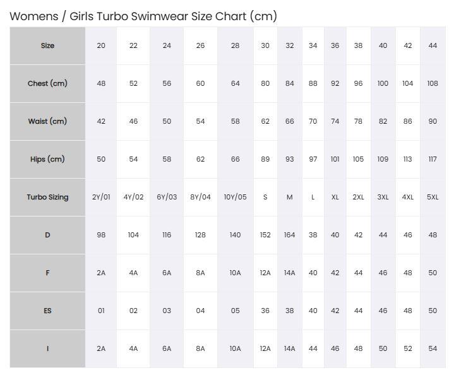
Task: Click the 'ES' row header cell
Action: coord(47,311)
